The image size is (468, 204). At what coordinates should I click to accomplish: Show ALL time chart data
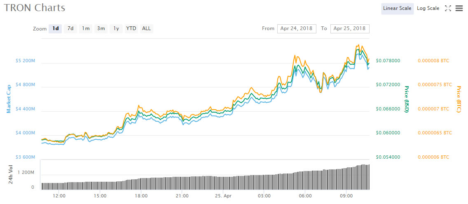(x=146, y=29)
